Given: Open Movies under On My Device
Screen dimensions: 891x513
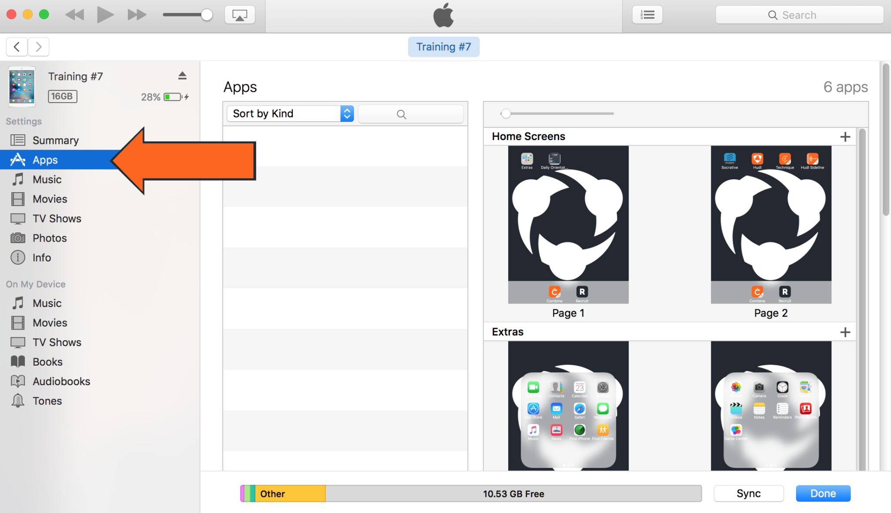Looking at the screenshot, I should [x=50, y=323].
